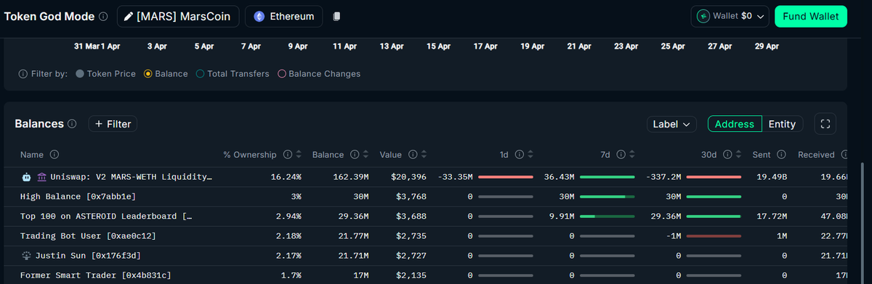Screen dimensions: 872x284
Task: Open the Former Smart Trader [0x4b831c] address
Action: click(96, 276)
